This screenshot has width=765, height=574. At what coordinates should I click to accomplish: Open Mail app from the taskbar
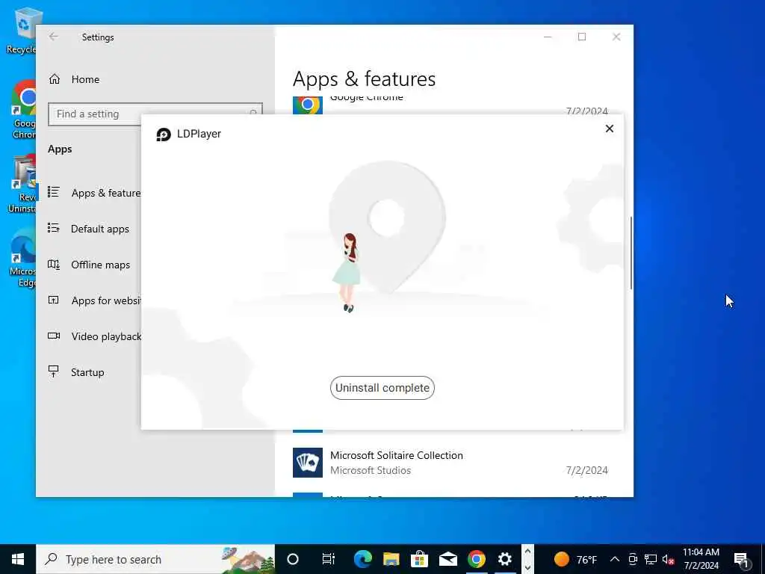tap(448, 559)
